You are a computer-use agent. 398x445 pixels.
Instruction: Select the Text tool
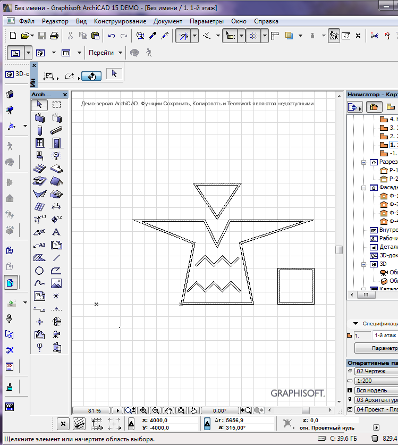[56, 232]
